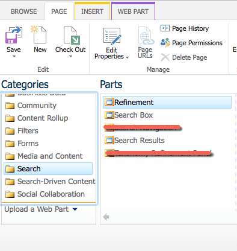
Task: Open the Page Permissions label
Action: 197,43
